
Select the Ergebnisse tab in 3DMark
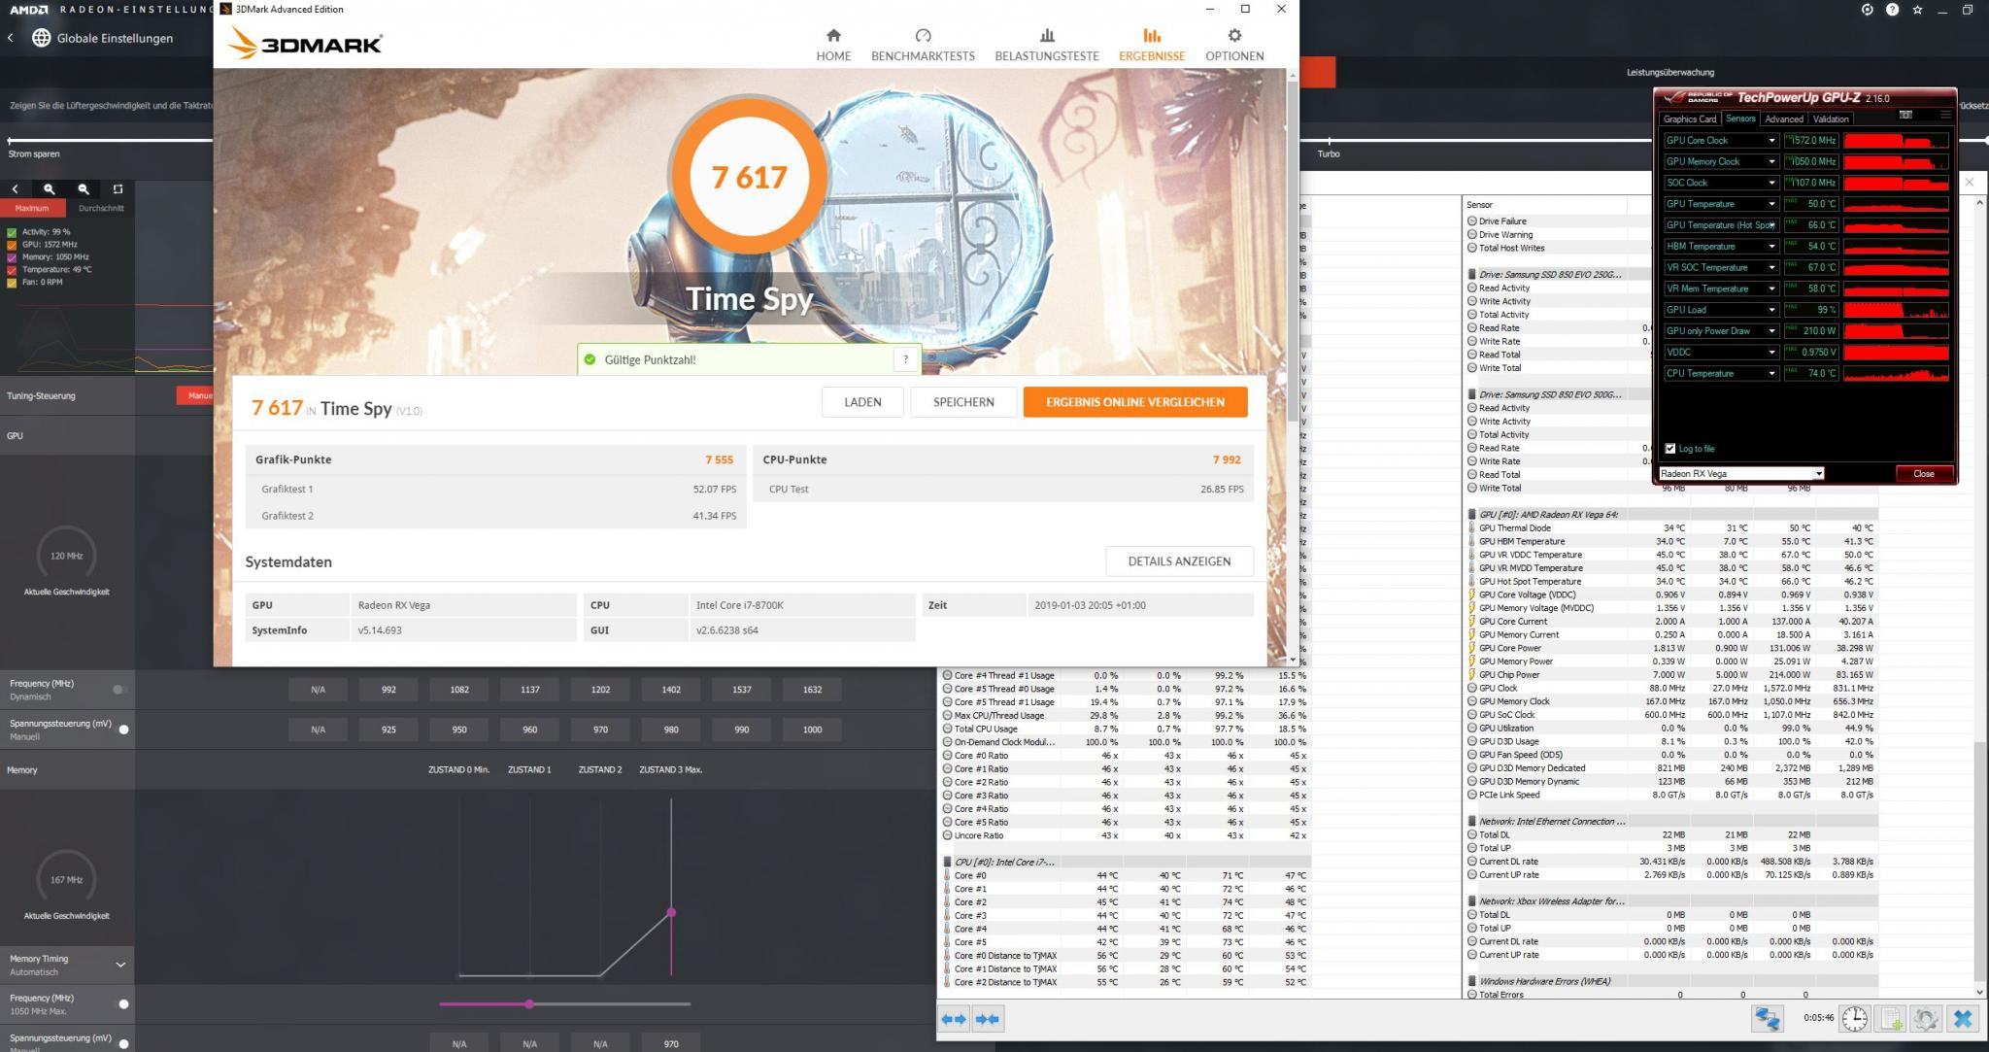(1152, 45)
